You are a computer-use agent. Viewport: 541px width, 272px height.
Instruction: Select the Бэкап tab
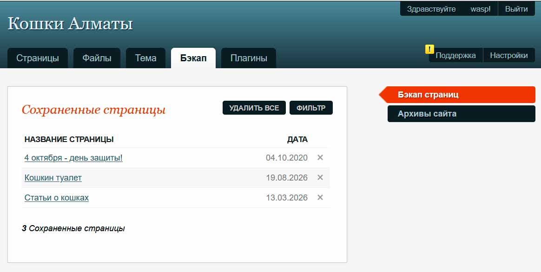(x=193, y=58)
